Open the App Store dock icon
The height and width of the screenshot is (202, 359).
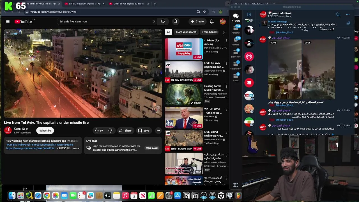tap(178, 196)
